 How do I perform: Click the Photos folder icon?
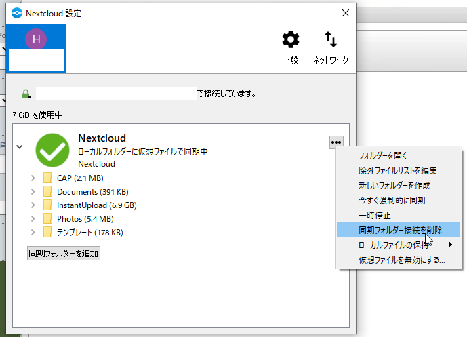pos(47,218)
